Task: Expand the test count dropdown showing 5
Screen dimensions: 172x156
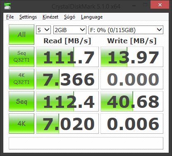Action: [x=43, y=30]
